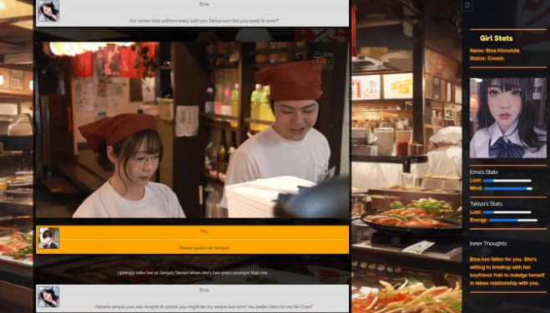
Task: Choose the reply 'Please guide me! Senpai!'
Action: pos(204,248)
